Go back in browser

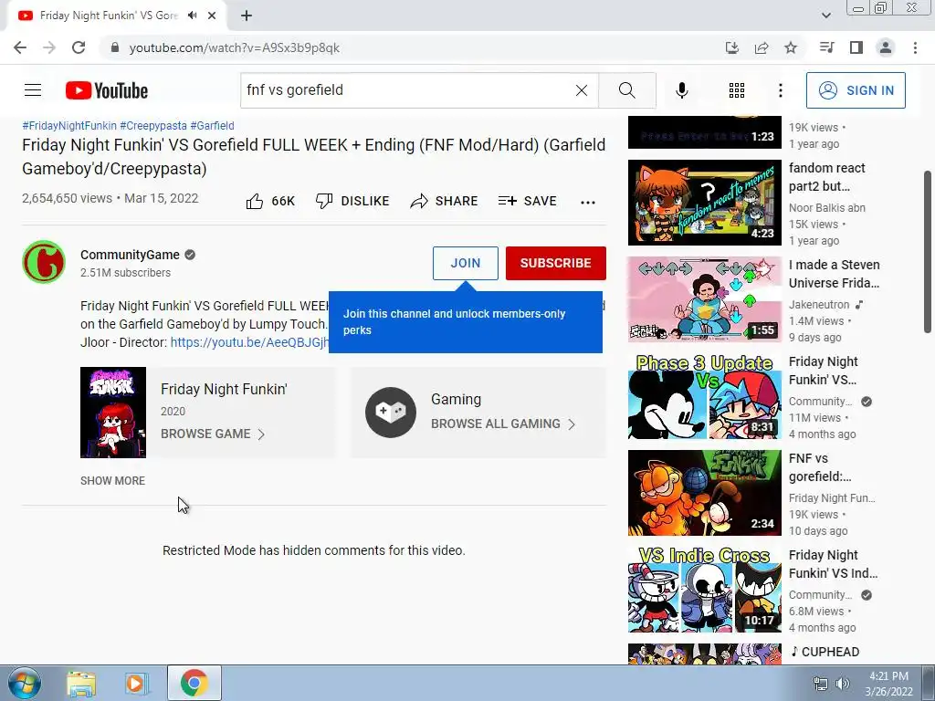pyautogui.click(x=20, y=47)
